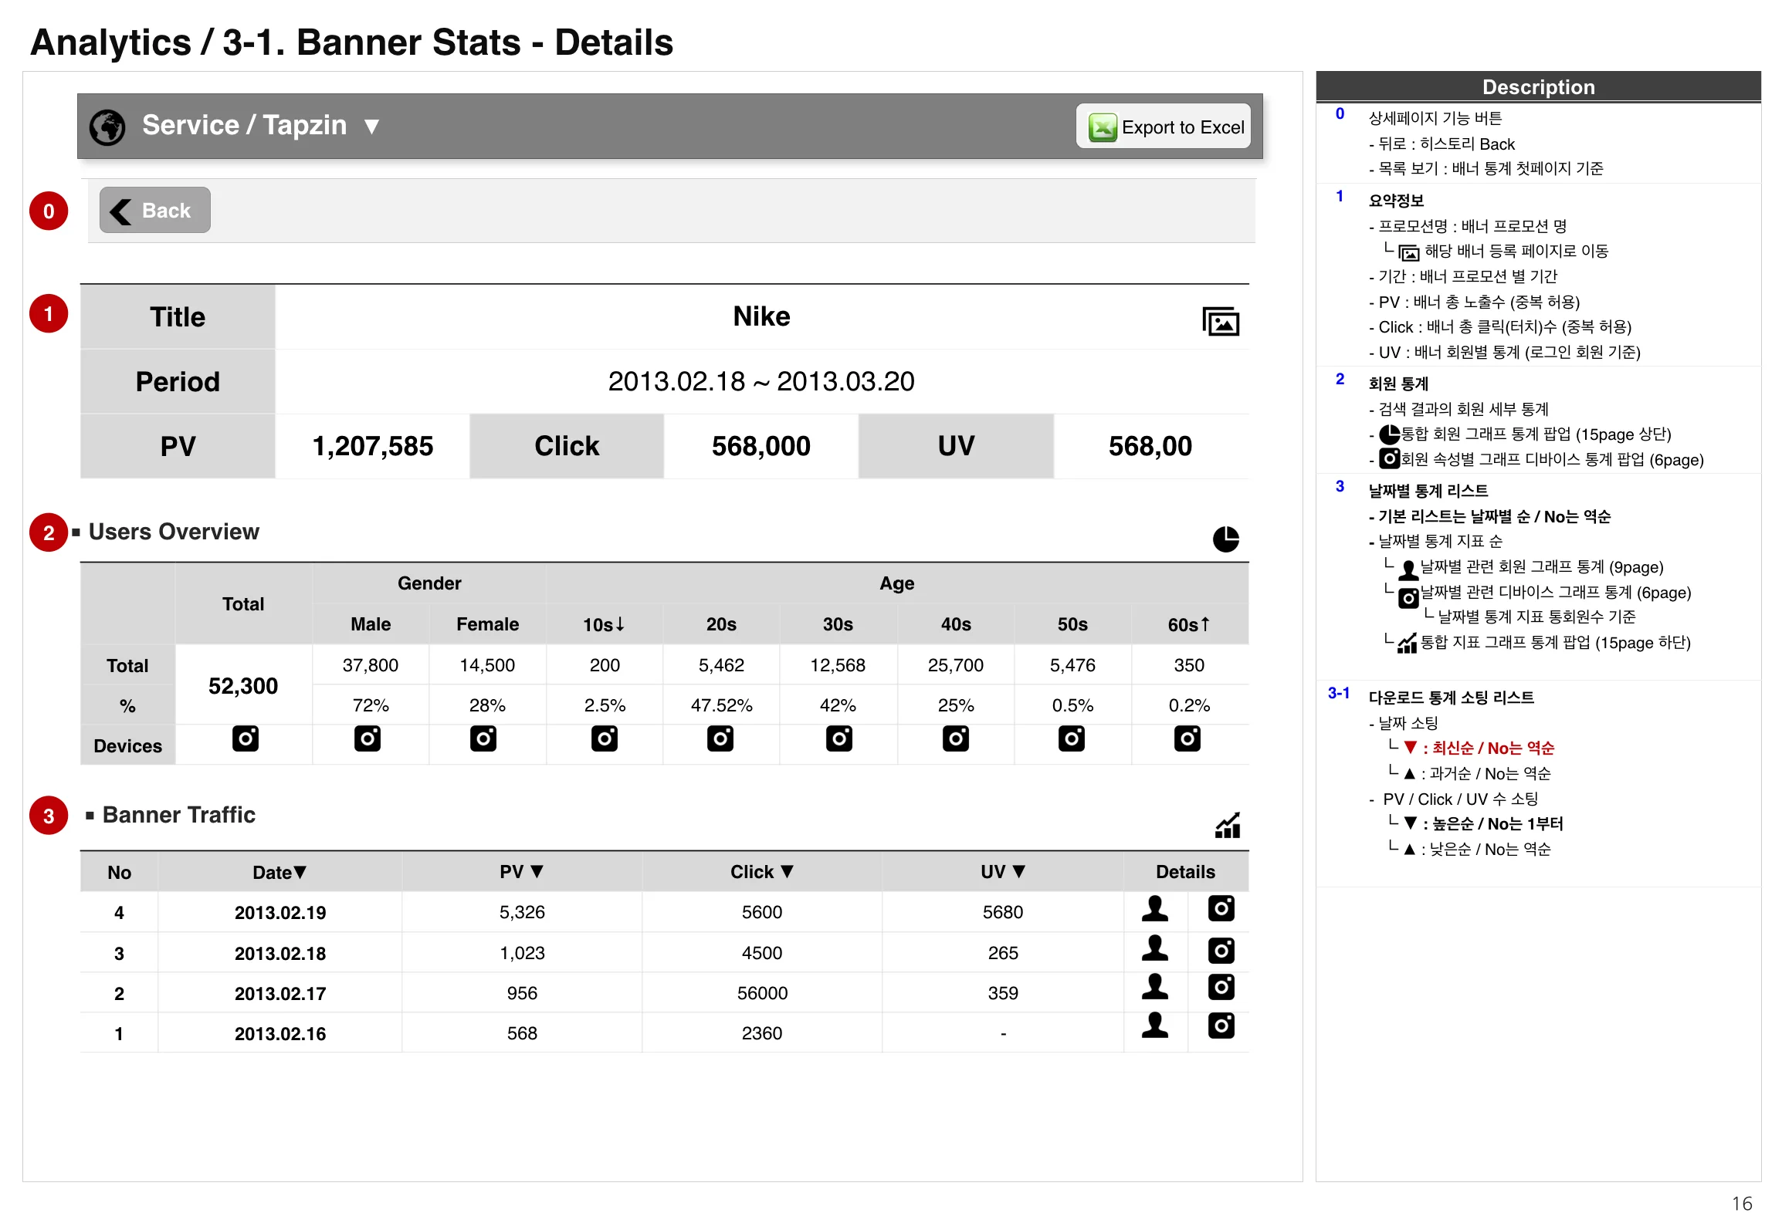1782x1230 pixels.
Task: Click user details icon for 2013.02.17
Action: click(1154, 986)
